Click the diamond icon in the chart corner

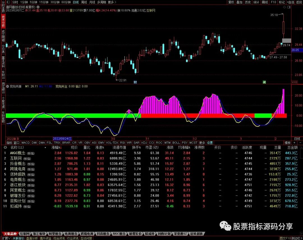(x=284, y=7)
